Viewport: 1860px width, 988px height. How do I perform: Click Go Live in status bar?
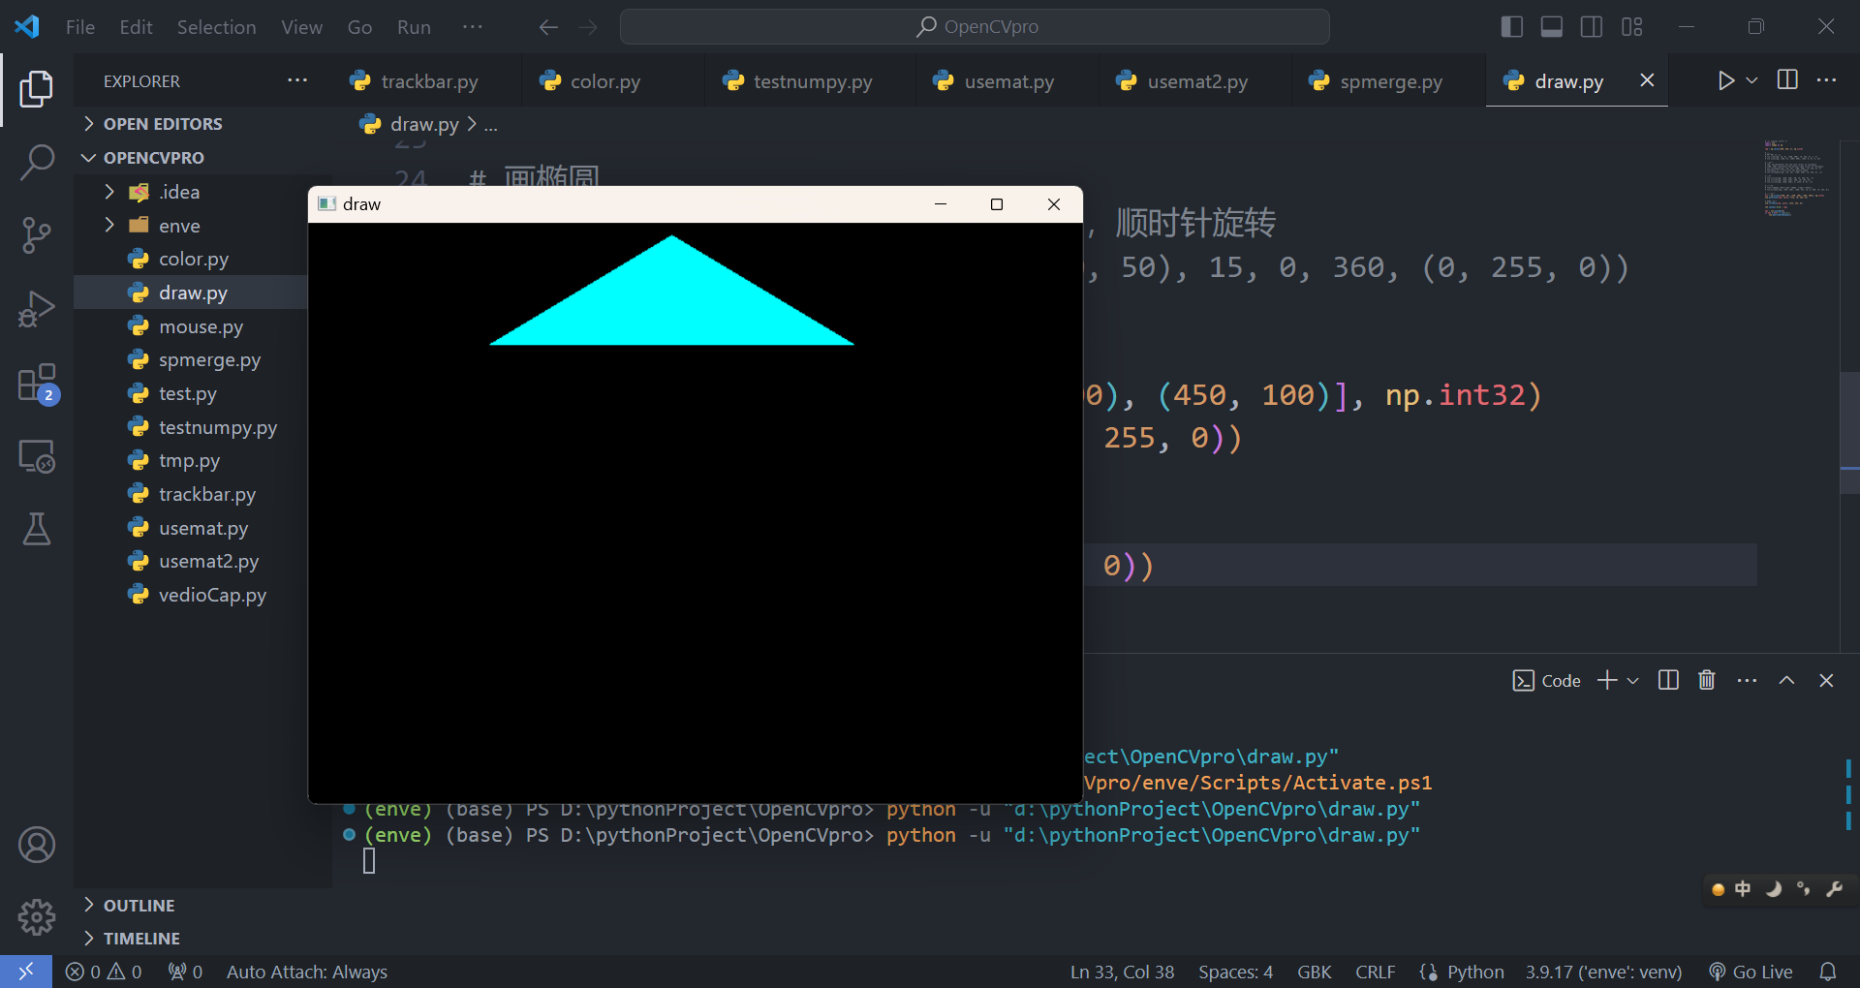tap(1751, 971)
